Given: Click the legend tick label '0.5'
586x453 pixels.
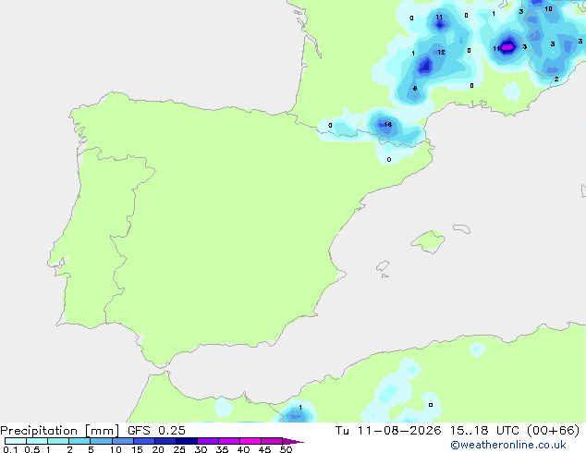Looking at the screenshot, I should [32, 449].
